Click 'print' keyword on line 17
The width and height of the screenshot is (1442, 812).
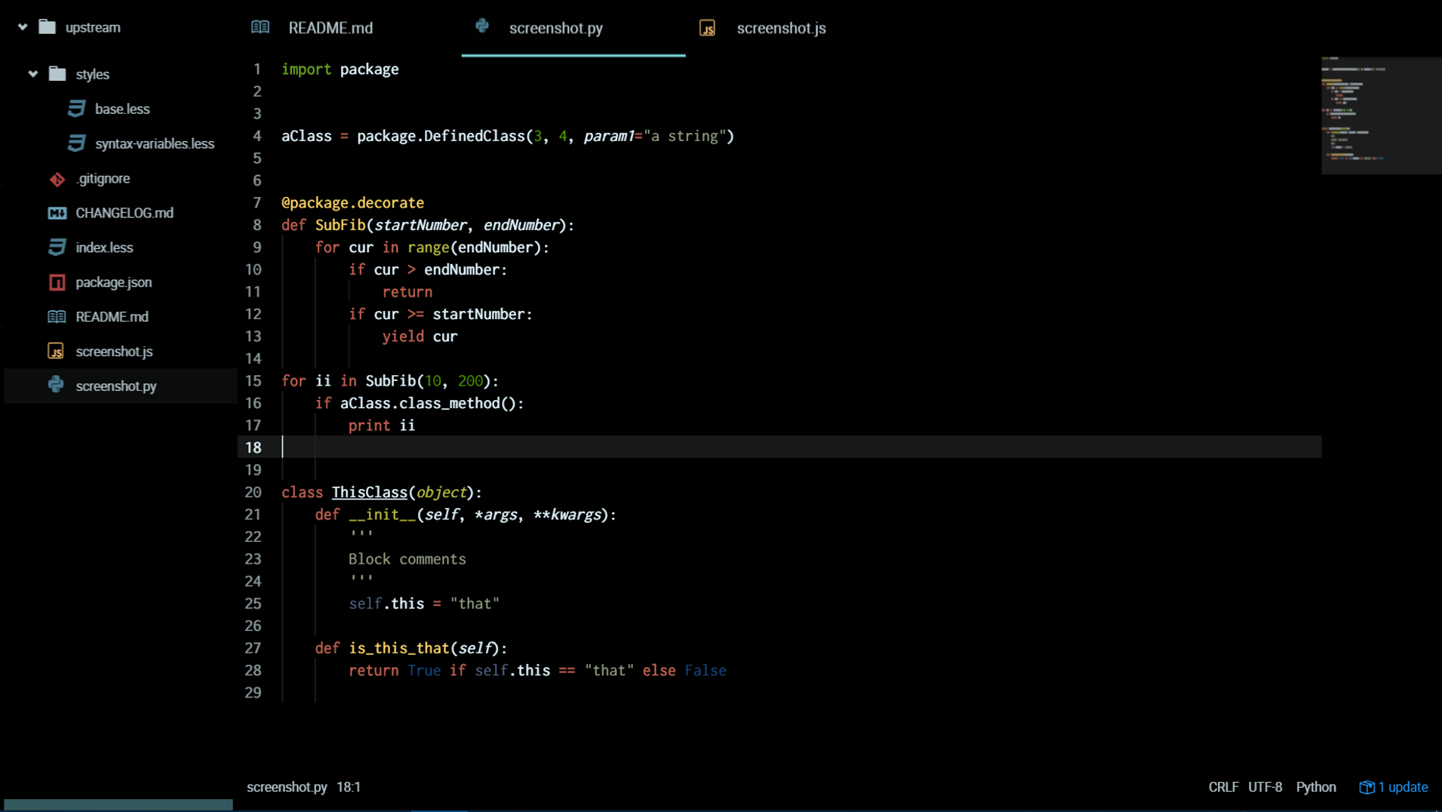pyautogui.click(x=370, y=426)
